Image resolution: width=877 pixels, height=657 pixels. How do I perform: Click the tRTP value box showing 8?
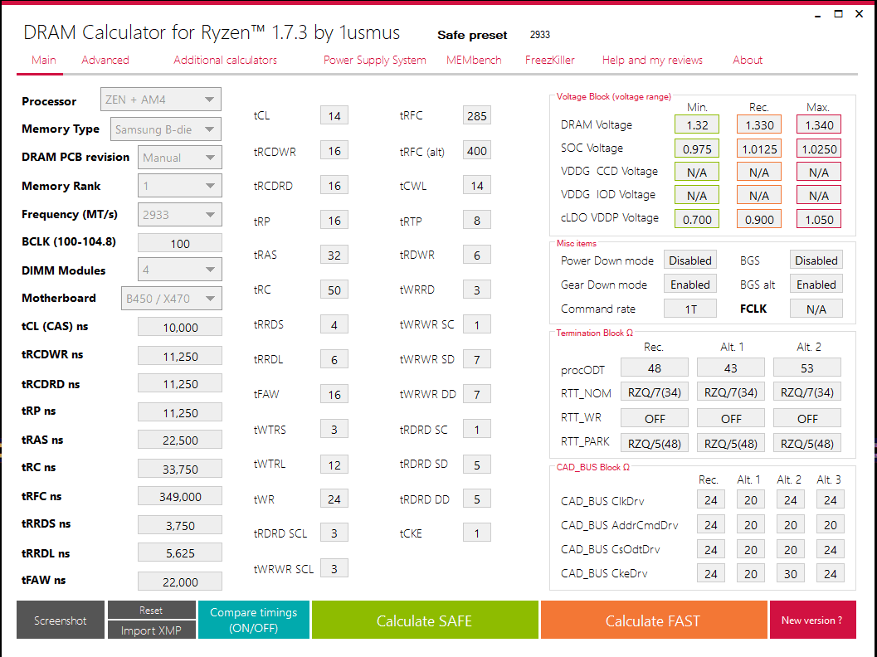(x=477, y=221)
